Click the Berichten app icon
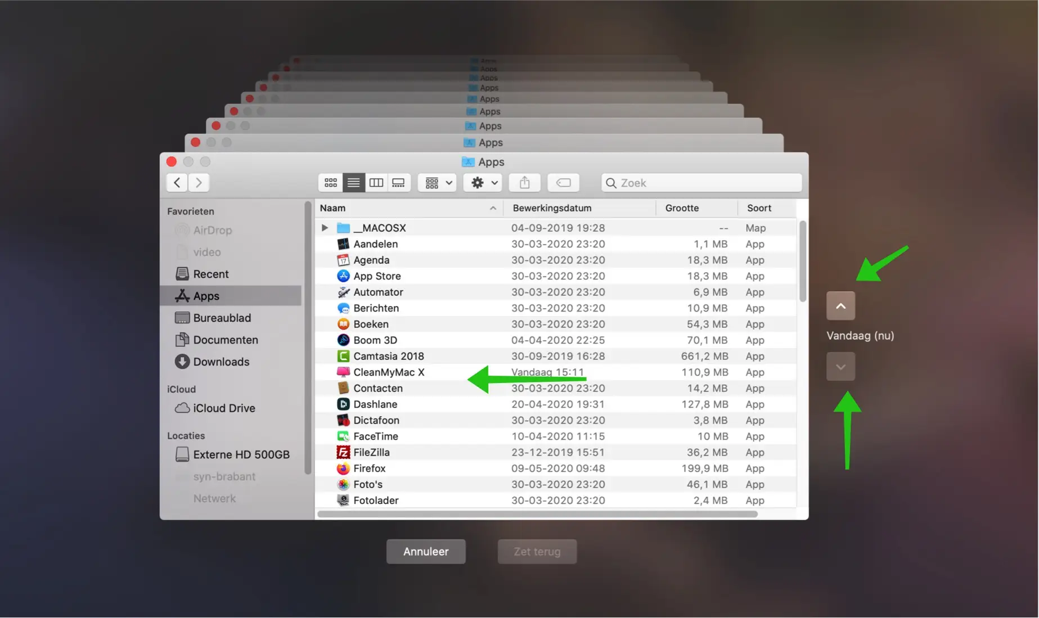The height and width of the screenshot is (618, 1039). [x=343, y=308]
